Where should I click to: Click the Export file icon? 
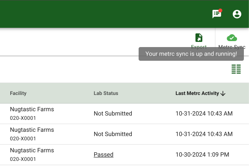tap(199, 38)
